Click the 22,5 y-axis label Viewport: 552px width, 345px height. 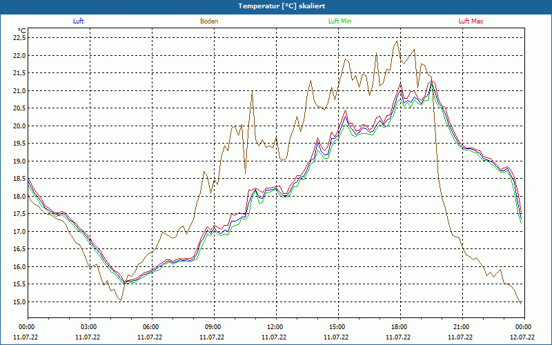click(x=20, y=38)
